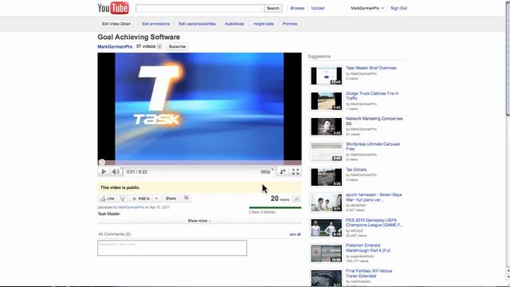
Task: Click Pokemon Emerald Walkthrough Part 4 title
Action: tap(368, 248)
